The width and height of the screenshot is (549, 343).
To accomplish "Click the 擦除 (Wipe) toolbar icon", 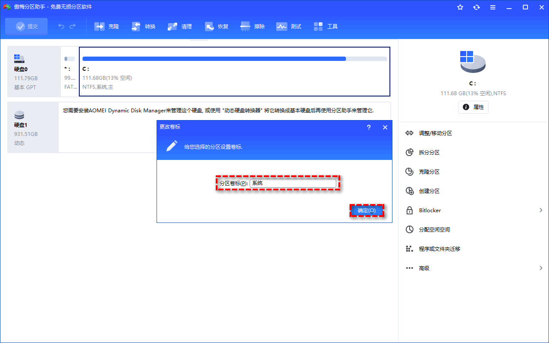I will coord(246,27).
